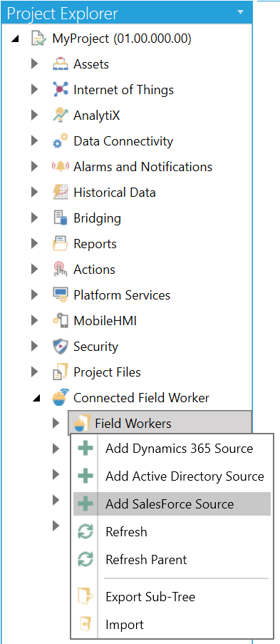
Task: Click the MobileHMI phone icon
Action: coord(61,321)
